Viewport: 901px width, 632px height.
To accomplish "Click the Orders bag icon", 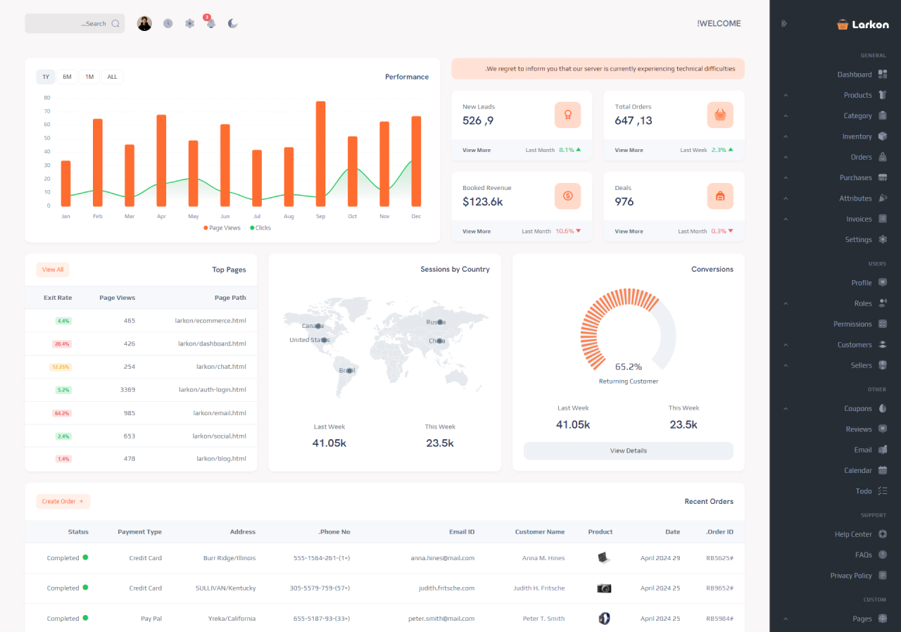I will click(x=883, y=157).
